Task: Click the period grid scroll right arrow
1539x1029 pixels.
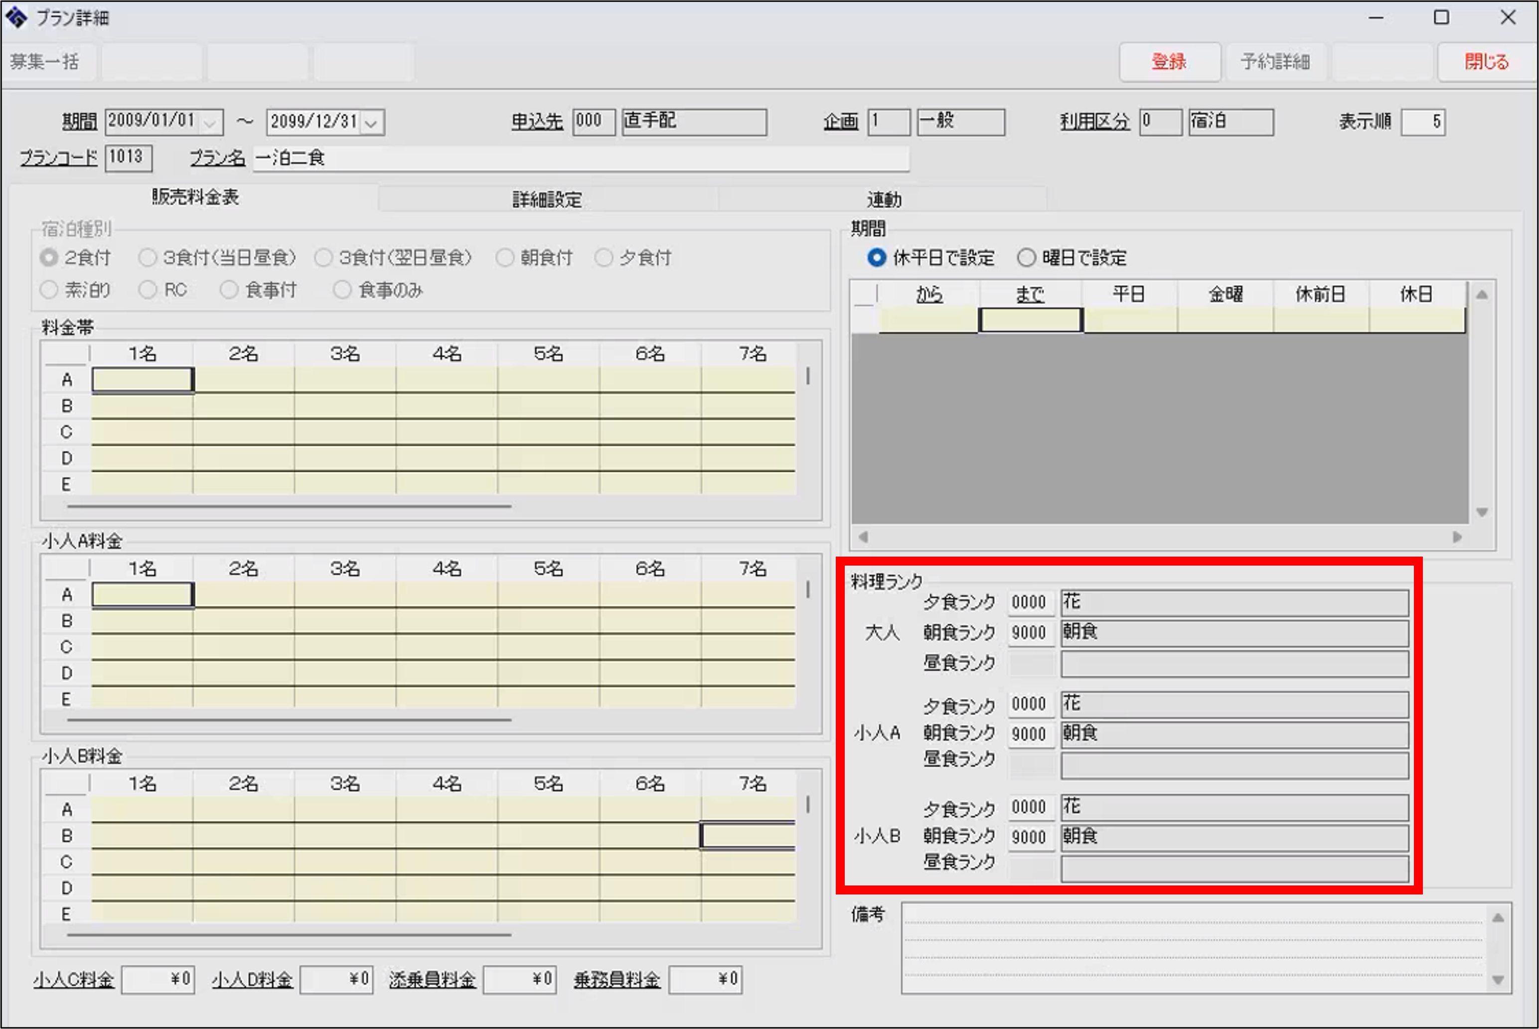Action: [1457, 537]
